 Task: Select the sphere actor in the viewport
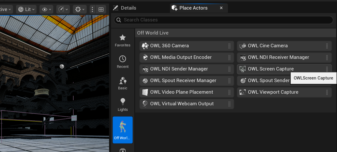click(x=62, y=66)
